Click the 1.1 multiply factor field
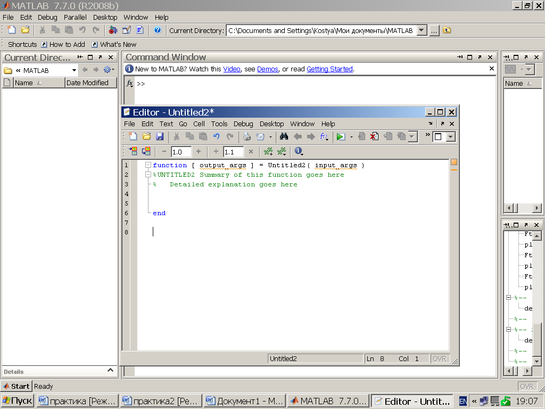The image size is (545, 409). pyautogui.click(x=233, y=152)
